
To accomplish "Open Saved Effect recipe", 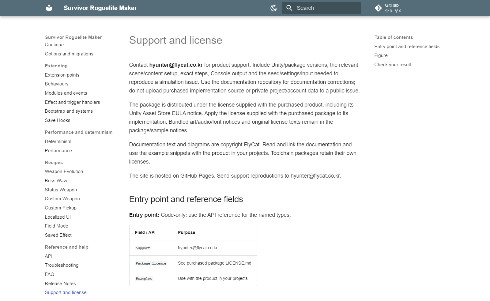I will [58, 235].
